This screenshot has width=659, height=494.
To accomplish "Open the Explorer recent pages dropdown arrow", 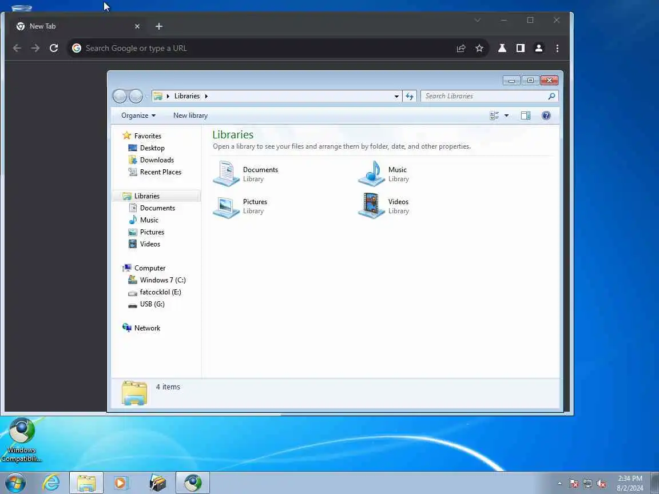I will tap(146, 96).
